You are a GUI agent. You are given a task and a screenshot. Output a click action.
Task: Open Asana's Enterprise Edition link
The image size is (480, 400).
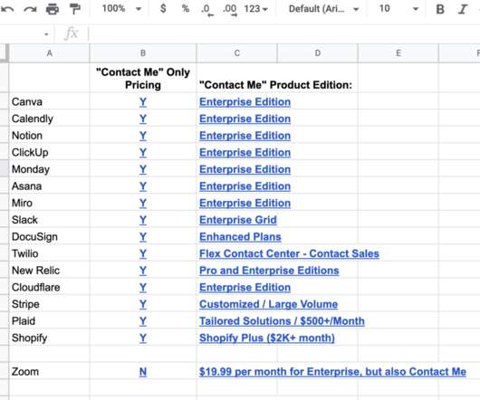click(245, 186)
